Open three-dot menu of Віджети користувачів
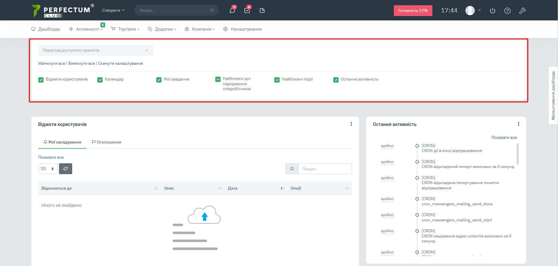This screenshot has width=558, height=266. [351, 124]
